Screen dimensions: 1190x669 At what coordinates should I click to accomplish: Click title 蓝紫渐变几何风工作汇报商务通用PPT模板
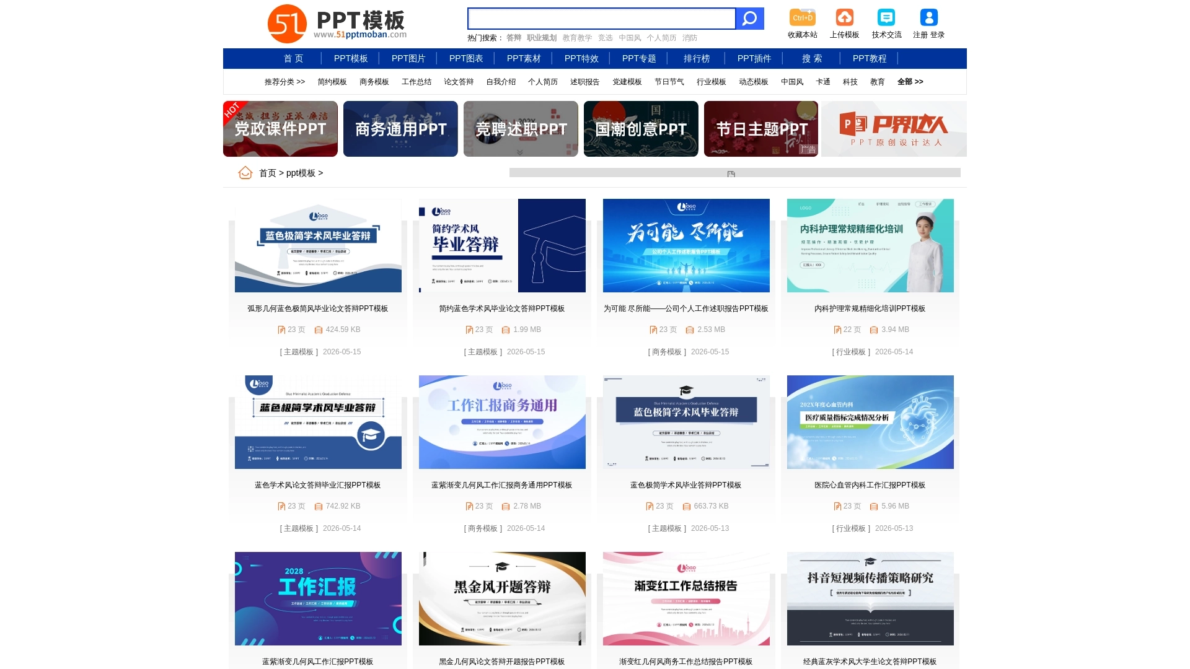501,485
